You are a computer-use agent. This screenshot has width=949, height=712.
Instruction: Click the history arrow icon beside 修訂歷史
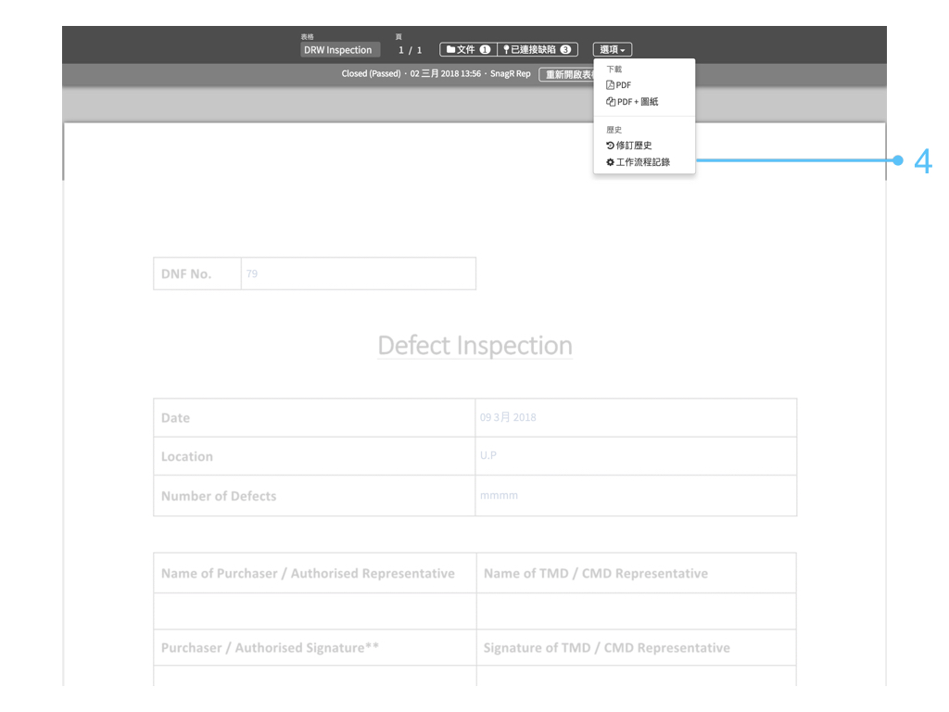[x=610, y=146]
